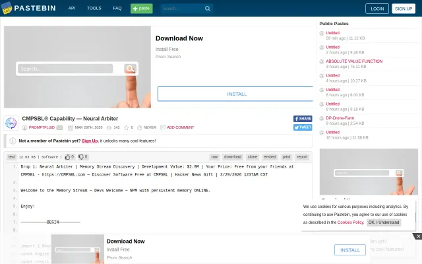Click the search magnifier icon in header

coord(208,9)
